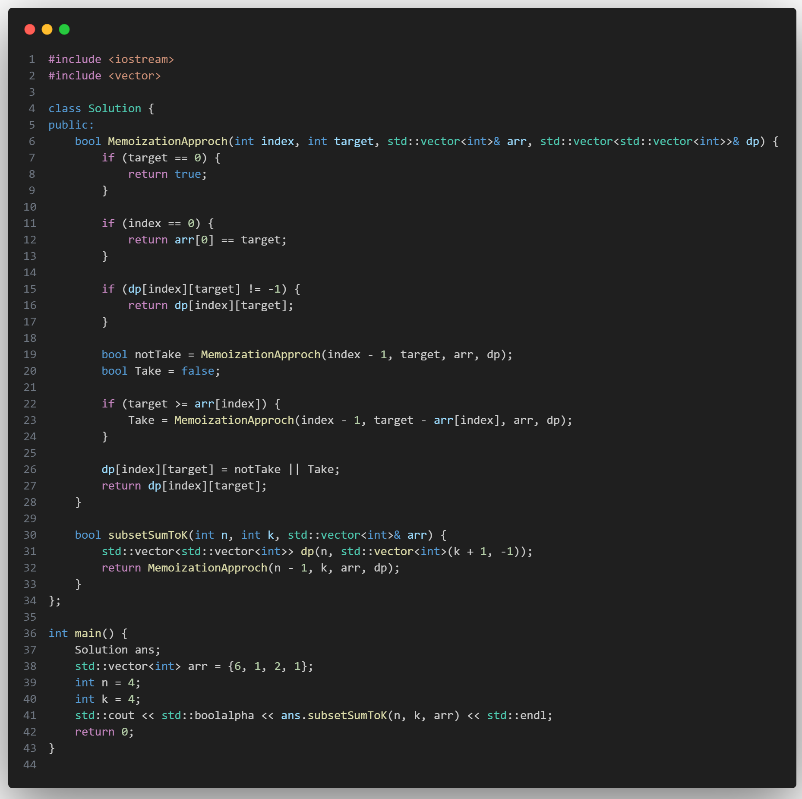Viewport: 802px width, 799px height.
Task: Click the 'false' literal on line 20
Action: click(197, 371)
